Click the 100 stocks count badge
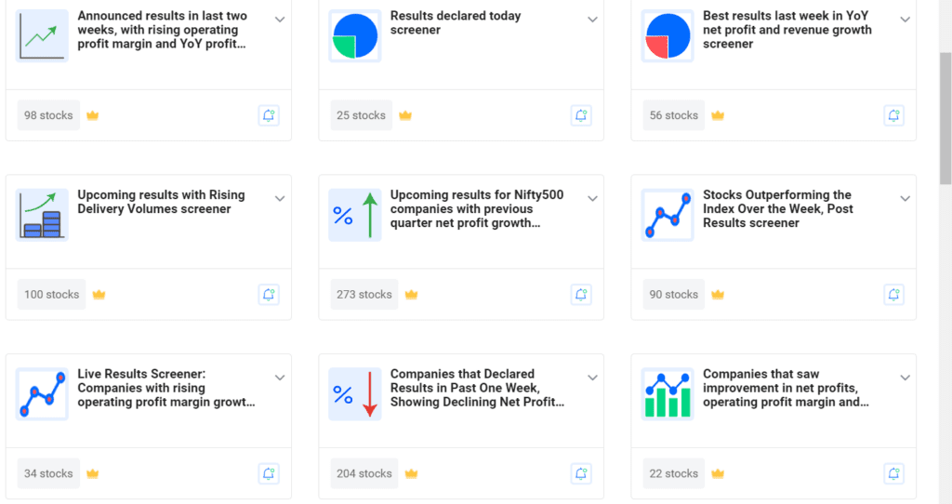The image size is (952, 504). [52, 295]
